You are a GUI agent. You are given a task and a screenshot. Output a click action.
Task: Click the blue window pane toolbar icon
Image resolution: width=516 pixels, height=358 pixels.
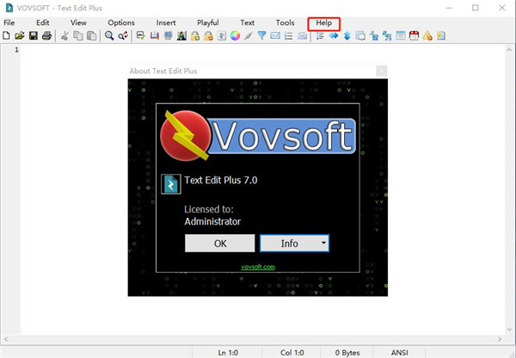[x=401, y=35]
